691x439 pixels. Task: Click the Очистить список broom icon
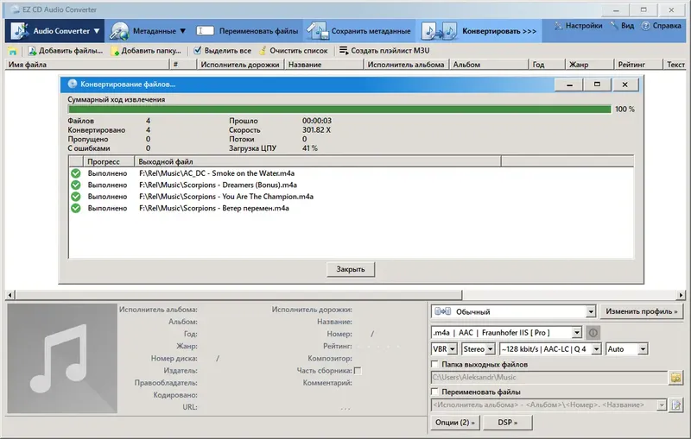point(263,51)
